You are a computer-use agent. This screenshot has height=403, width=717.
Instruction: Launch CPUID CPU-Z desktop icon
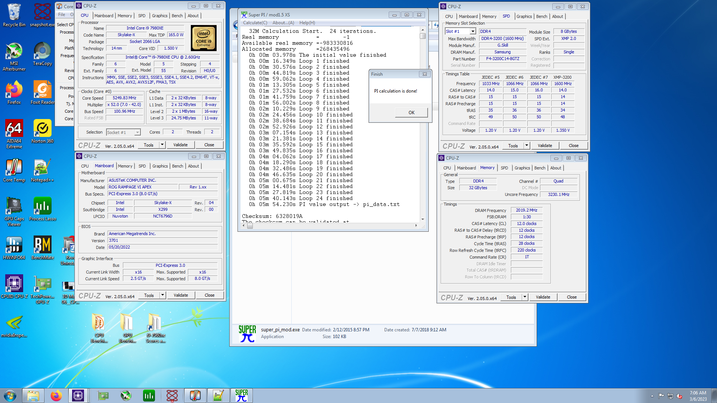(x=14, y=287)
